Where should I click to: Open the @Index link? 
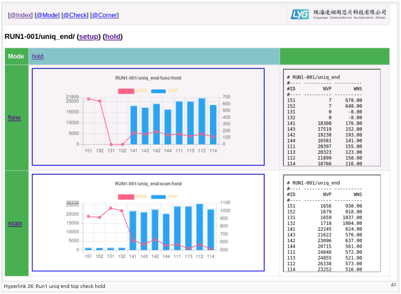pos(20,15)
